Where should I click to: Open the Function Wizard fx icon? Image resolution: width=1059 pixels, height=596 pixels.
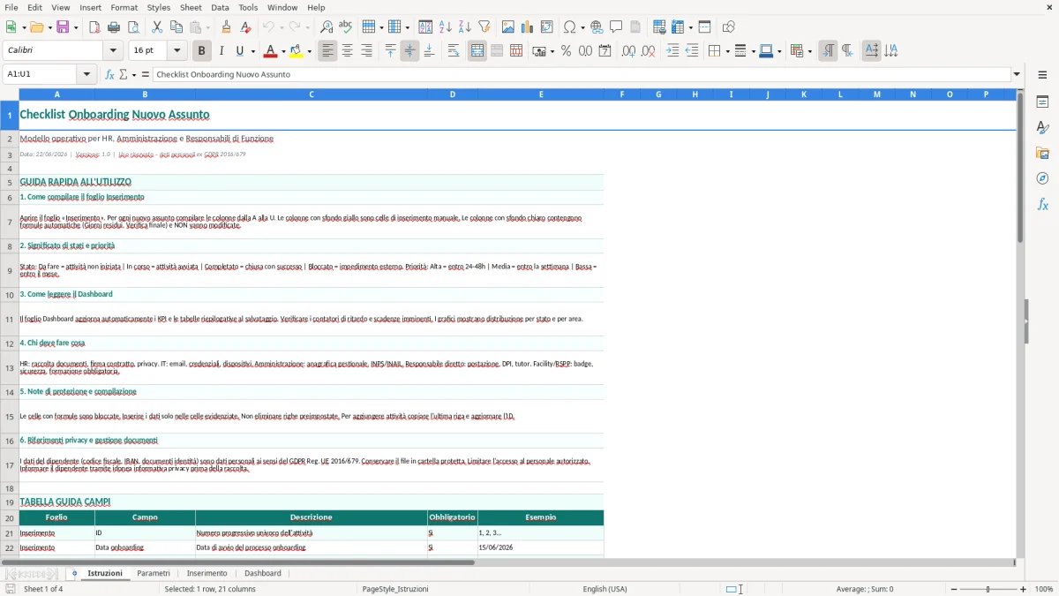109,75
